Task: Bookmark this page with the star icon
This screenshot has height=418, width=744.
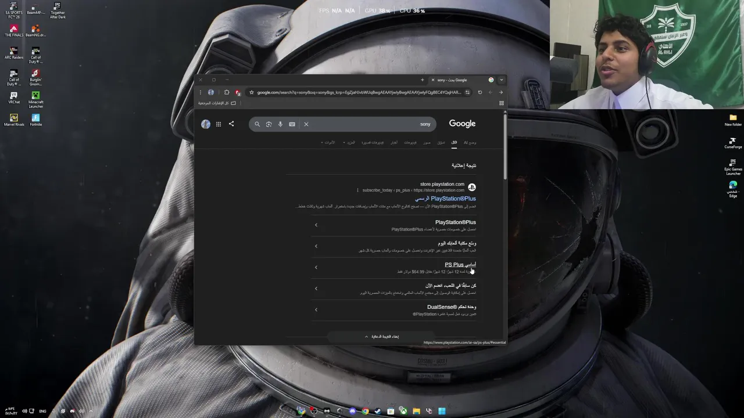Action: pos(251,92)
